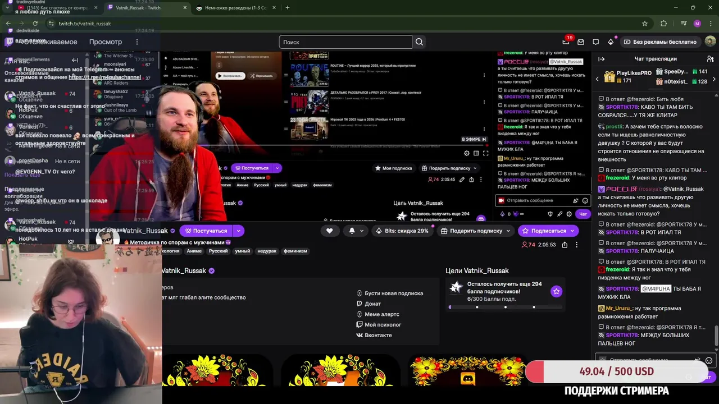Open the mail envelope icon in Twitch header
The width and height of the screenshot is (719, 404).
coord(581,42)
